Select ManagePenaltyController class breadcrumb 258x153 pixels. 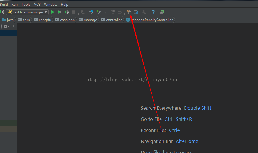(150, 20)
